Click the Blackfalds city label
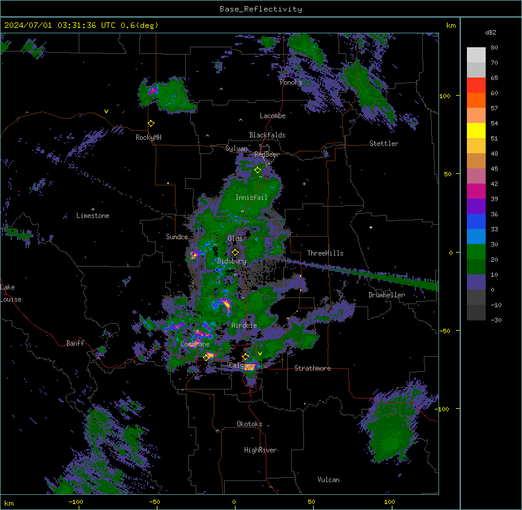 tap(267, 135)
